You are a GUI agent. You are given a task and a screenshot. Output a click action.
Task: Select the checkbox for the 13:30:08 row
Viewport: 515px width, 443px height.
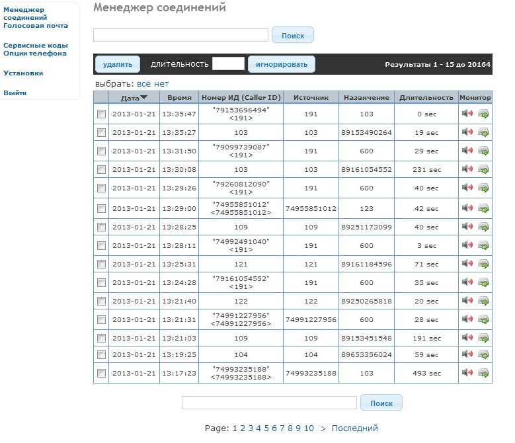(101, 170)
